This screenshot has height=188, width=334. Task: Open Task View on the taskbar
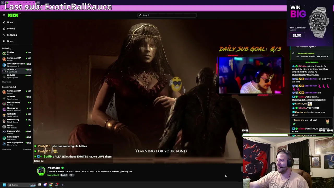(39, 185)
